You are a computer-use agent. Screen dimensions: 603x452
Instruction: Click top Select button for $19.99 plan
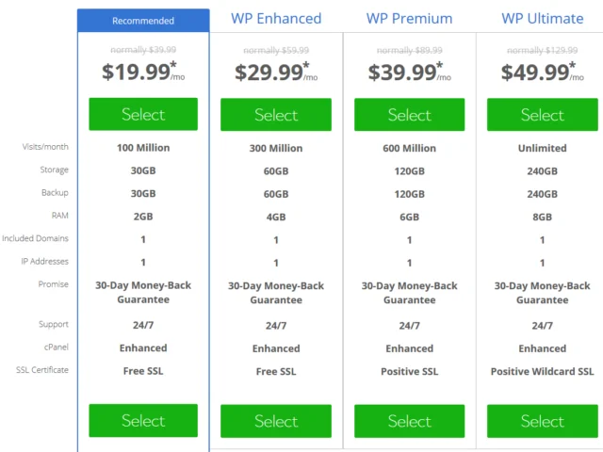143,114
